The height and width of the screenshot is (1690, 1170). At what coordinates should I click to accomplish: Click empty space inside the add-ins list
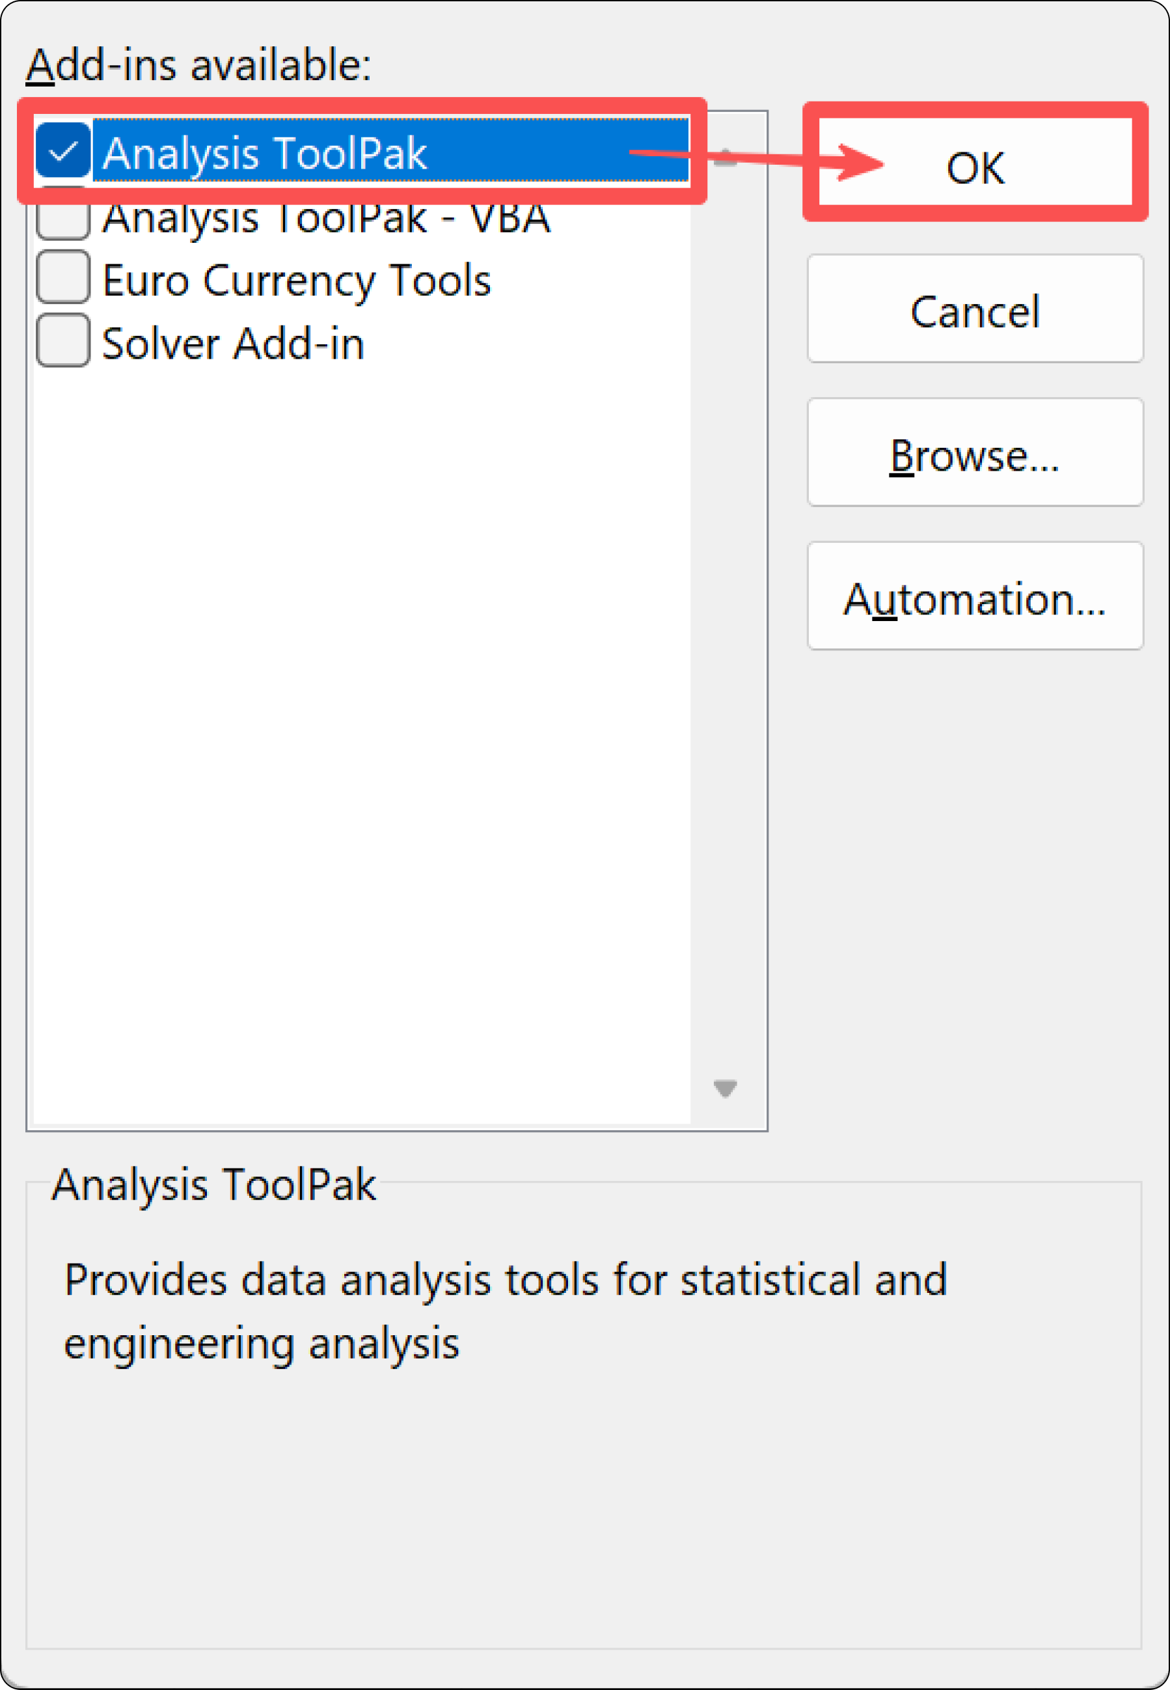pos(359,733)
